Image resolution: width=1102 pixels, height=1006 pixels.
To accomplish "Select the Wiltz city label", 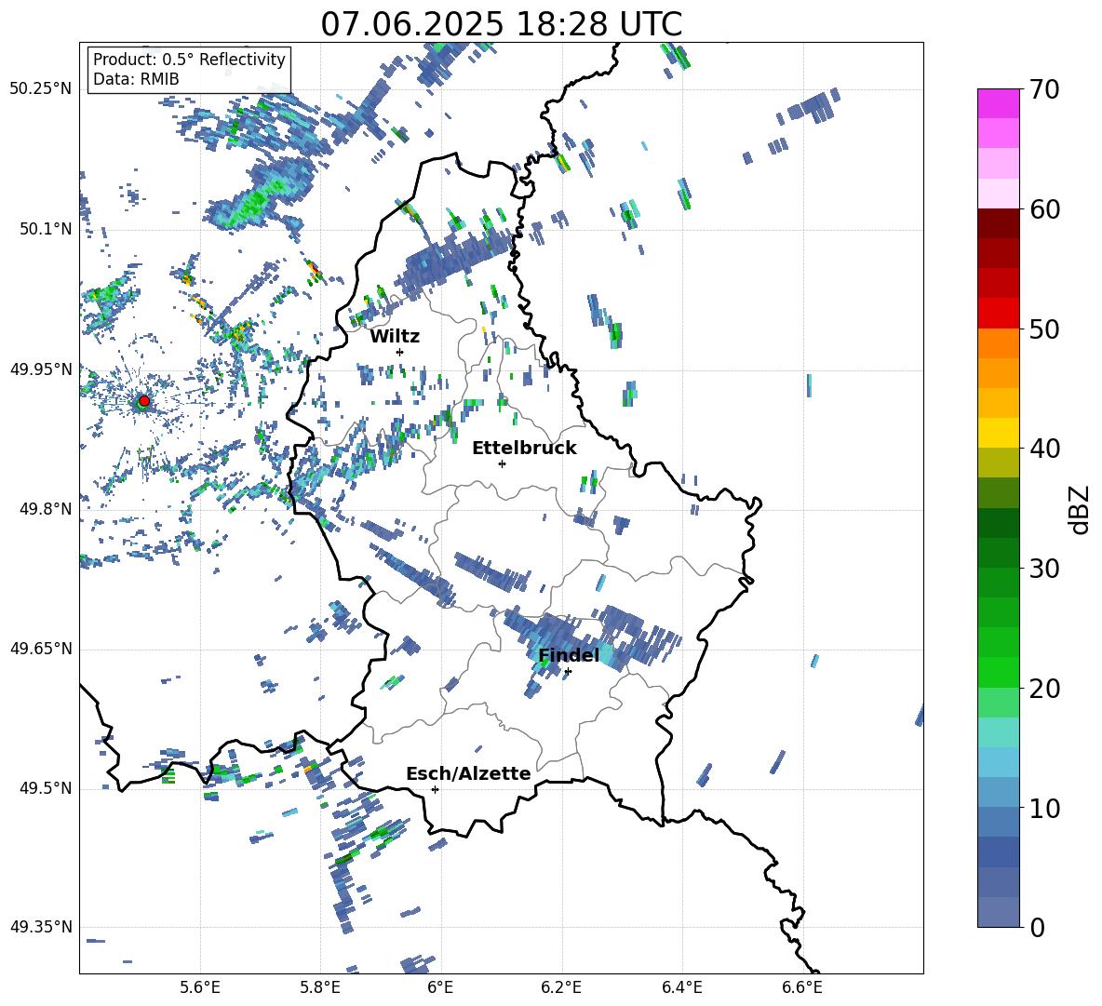I will 395,337.
